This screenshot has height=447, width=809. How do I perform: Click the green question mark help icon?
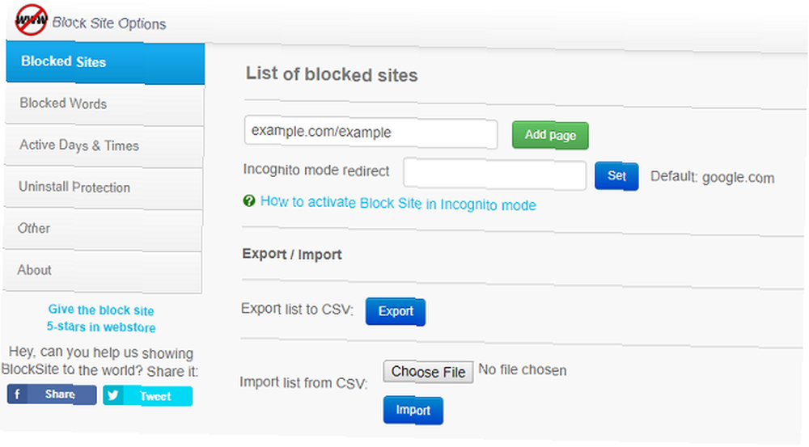[248, 200]
